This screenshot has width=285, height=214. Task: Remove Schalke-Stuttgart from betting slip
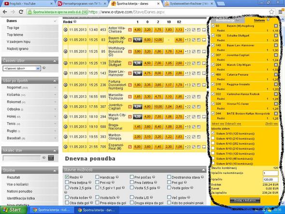(x=276, y=35)
